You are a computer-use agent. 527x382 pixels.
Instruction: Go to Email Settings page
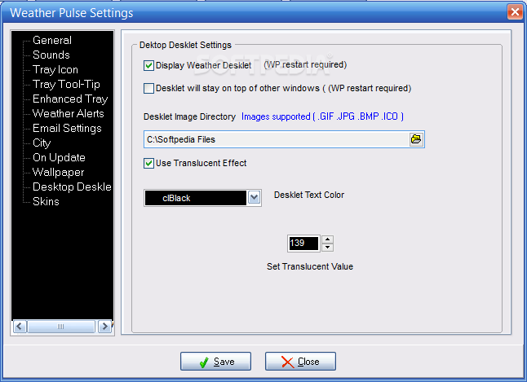point(67,128)
